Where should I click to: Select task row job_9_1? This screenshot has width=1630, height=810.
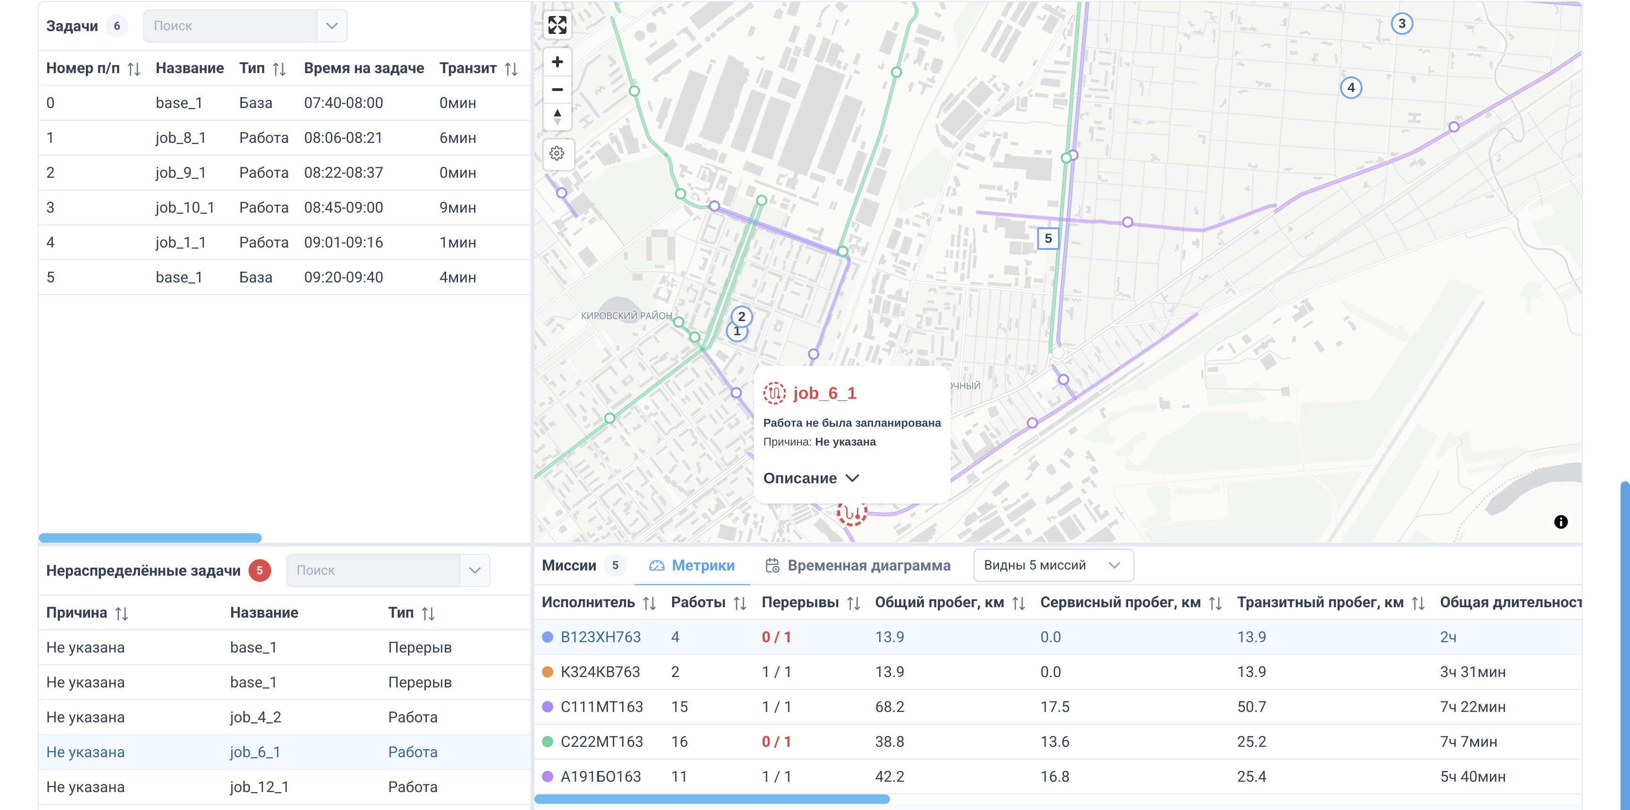click(285, 173)
